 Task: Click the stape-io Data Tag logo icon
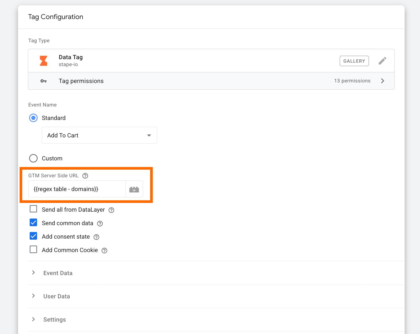click(43, 61)
